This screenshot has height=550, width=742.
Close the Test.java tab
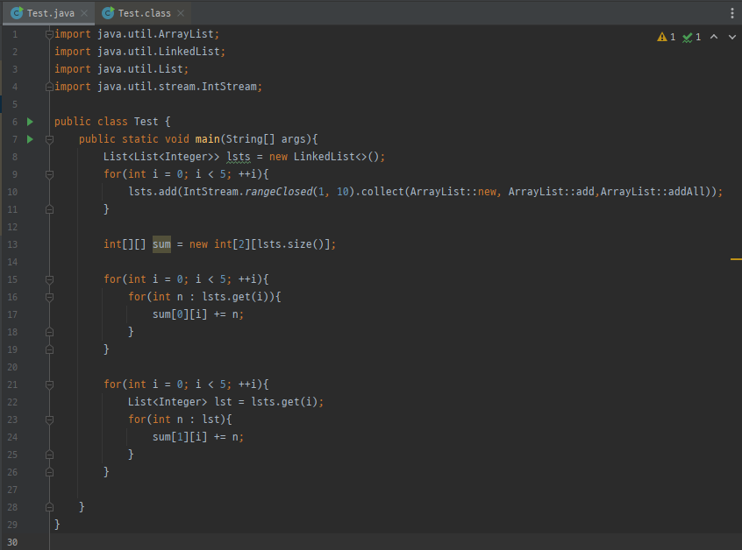coord(84,13)
